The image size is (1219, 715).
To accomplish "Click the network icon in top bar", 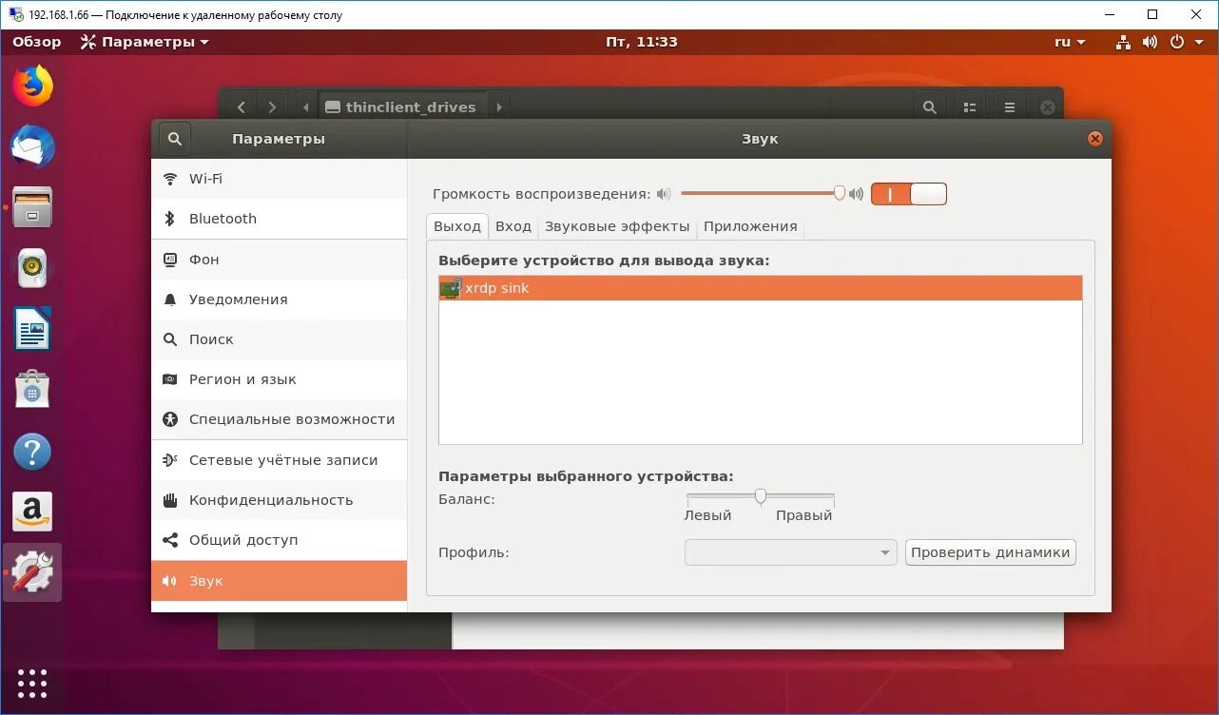I will (x=1123, y=42).
